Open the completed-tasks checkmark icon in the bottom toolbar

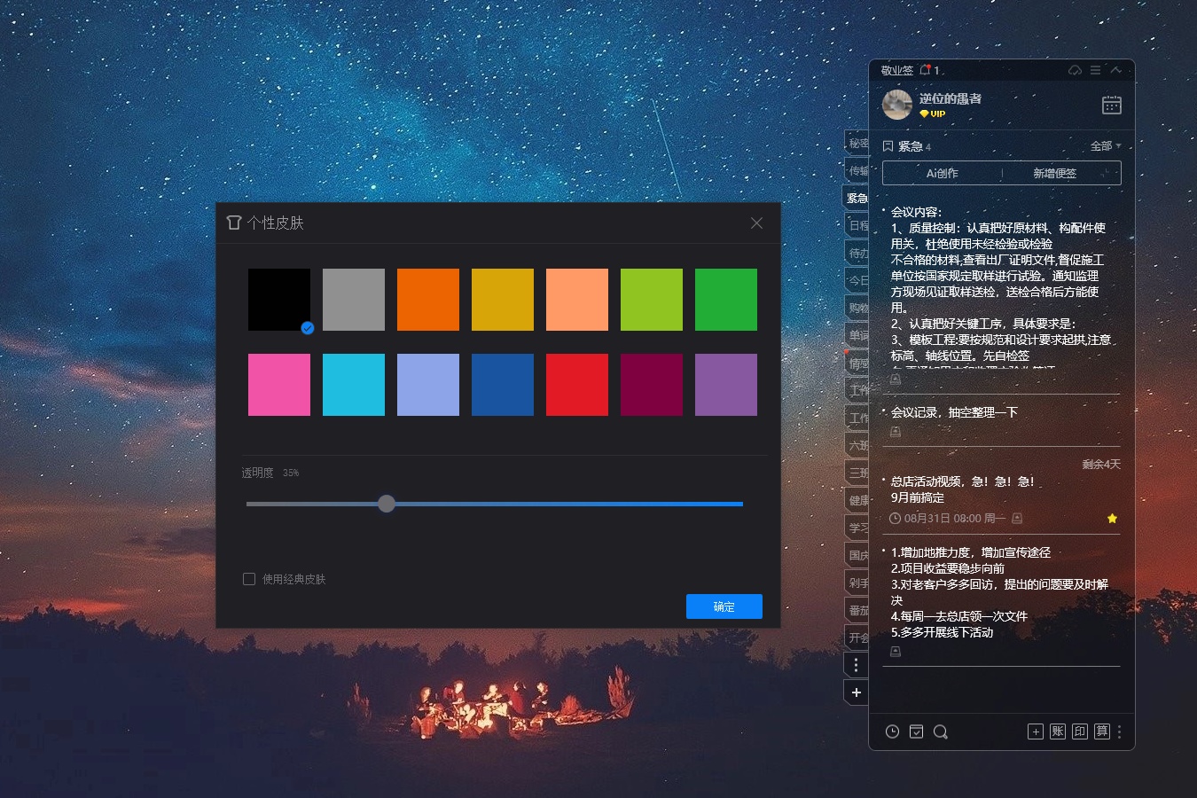click(916, 731)
